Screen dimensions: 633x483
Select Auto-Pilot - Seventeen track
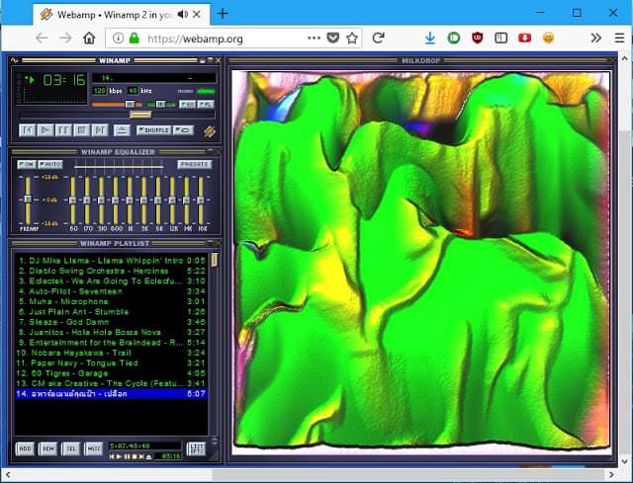pos(112,291)
